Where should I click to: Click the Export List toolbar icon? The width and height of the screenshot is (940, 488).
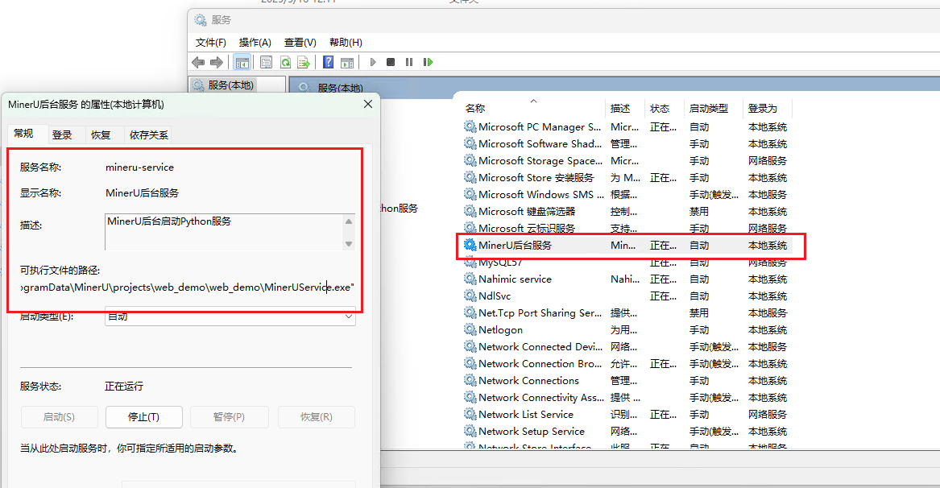pos(304,62)
